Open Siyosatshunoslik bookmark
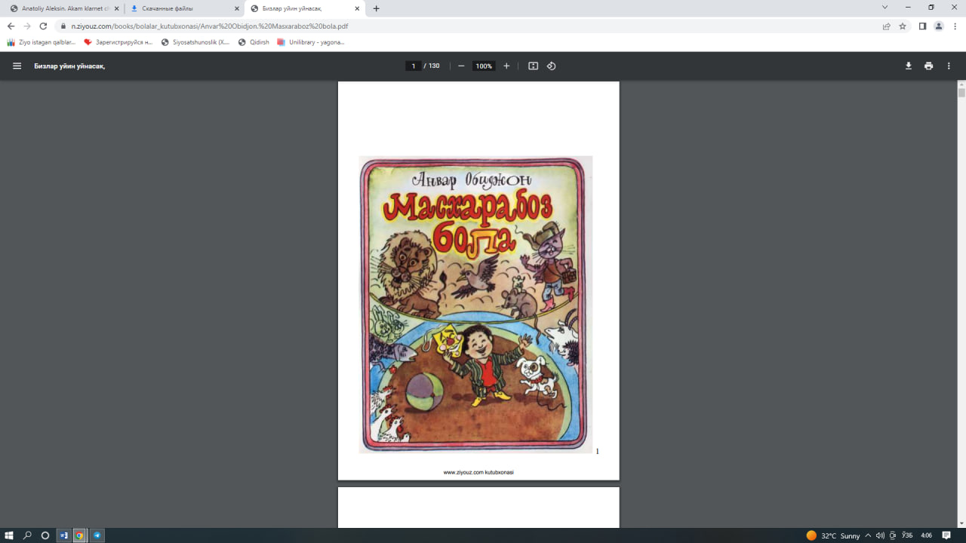Screen dimensions: 966x543 point(196,42)
